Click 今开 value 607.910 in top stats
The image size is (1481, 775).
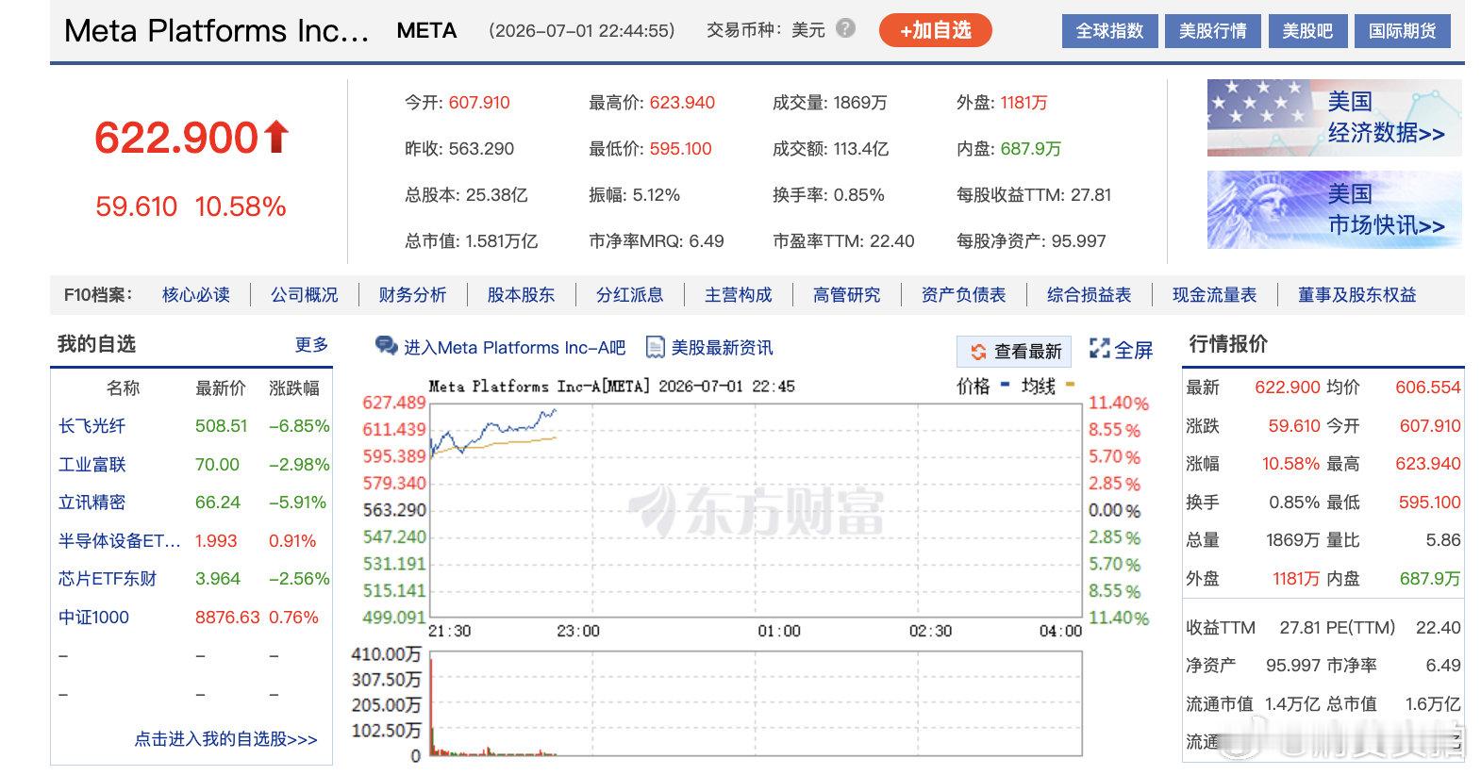pos(479,103)
